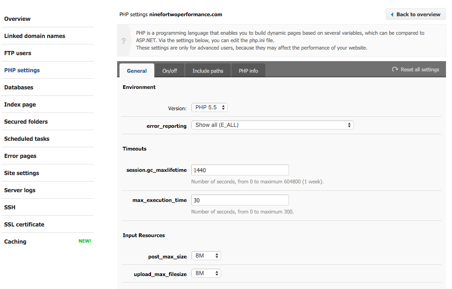The height and width of the screenshot is (289, 452).
Task: Click the max_execution_time label
Action: (x=159, y=200)
